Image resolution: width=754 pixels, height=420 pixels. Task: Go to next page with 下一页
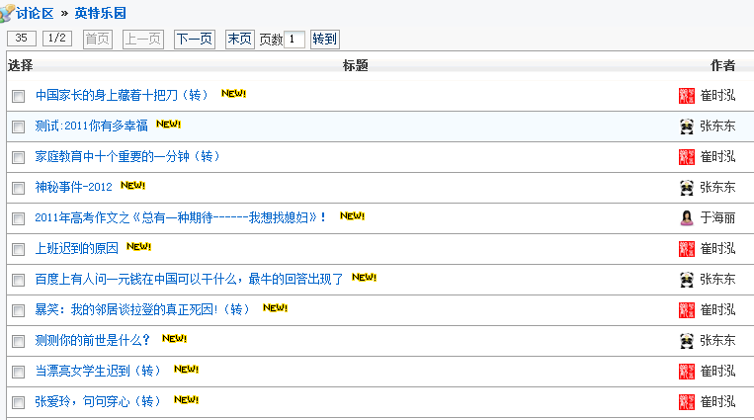(195, 39)
